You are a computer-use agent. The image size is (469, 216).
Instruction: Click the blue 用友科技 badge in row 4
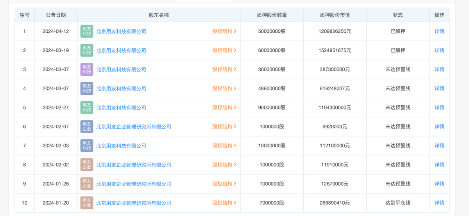click(x=87, y=89)
